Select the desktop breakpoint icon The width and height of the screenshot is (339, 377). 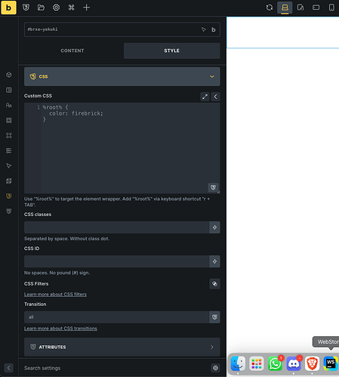coord(285,8)
